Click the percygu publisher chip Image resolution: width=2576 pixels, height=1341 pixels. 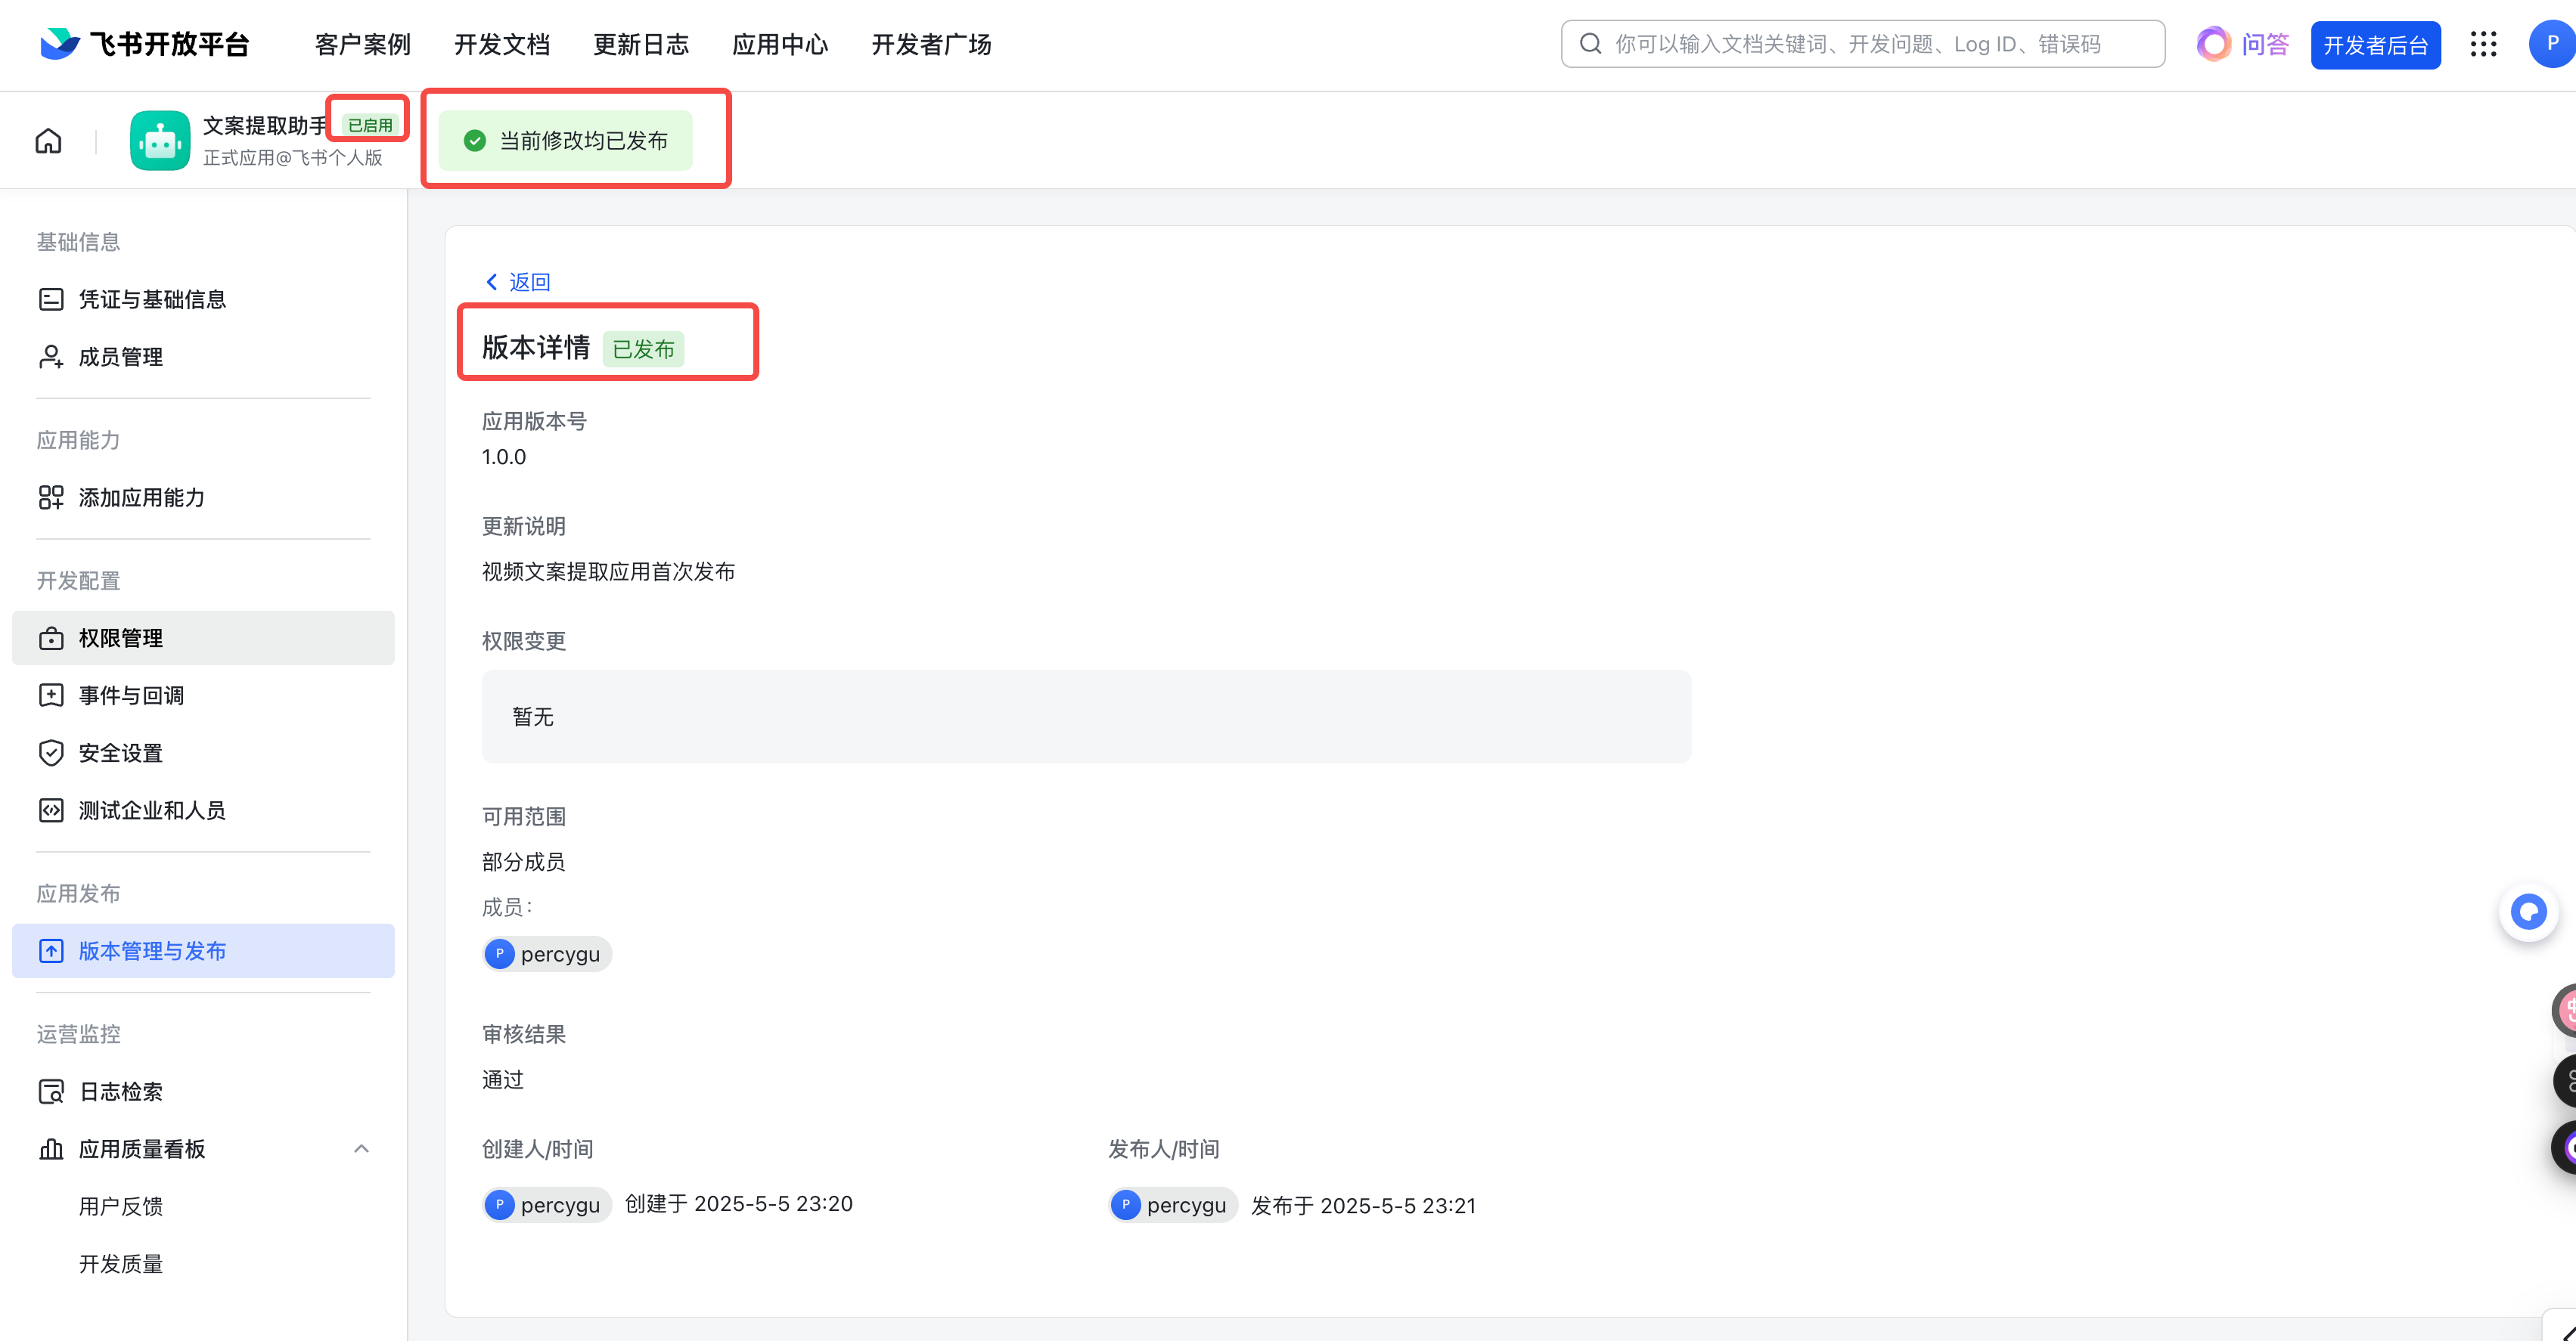pos(1173,1204)
